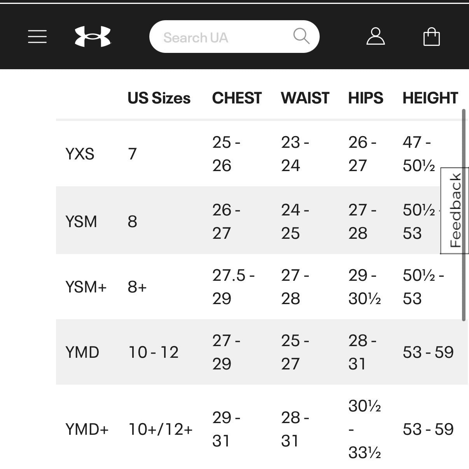Select the YSM size row label
Screen dimensions: 469x469
81,222
